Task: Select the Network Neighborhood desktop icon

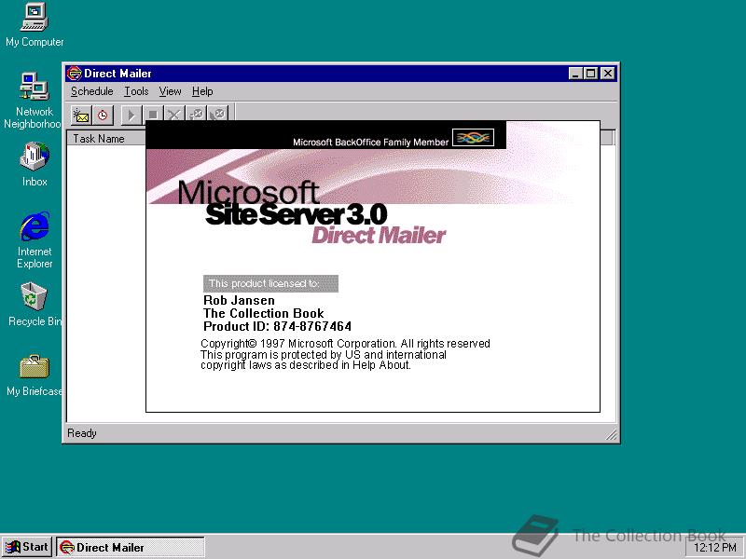Action: (33, 101)
